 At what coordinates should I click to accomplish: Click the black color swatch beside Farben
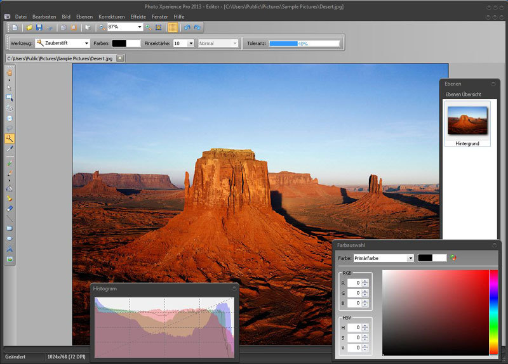(119, 43)
